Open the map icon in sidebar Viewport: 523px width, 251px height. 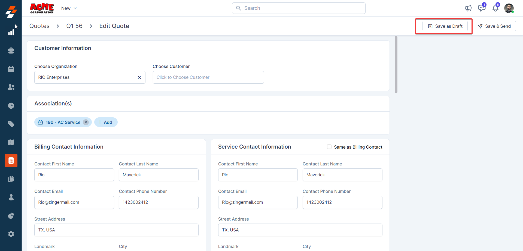tap(11, 142)
